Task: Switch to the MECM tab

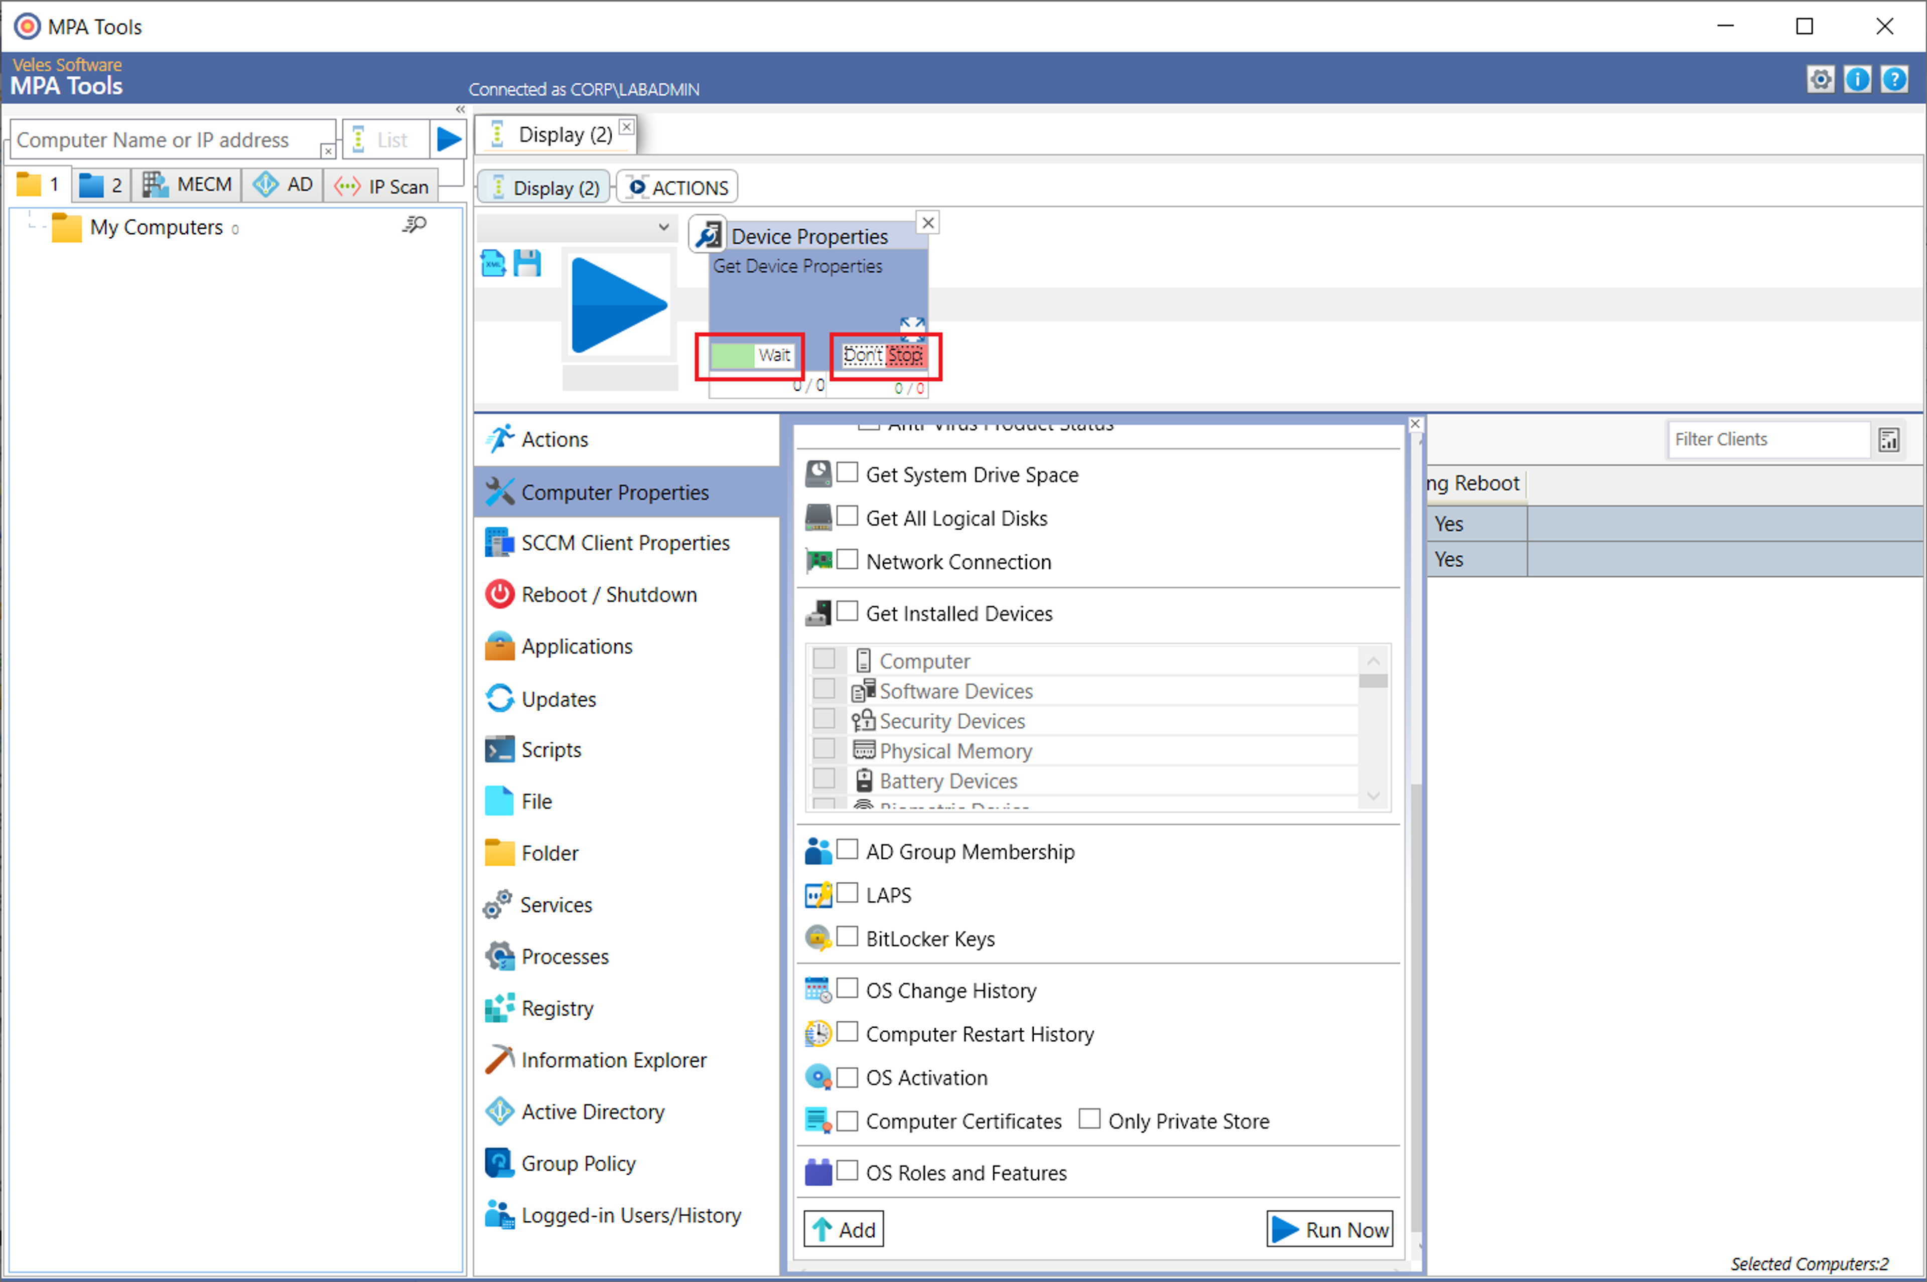Action: 187,185
